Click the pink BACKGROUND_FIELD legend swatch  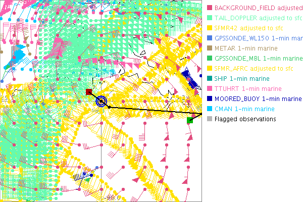coord(210,8)
